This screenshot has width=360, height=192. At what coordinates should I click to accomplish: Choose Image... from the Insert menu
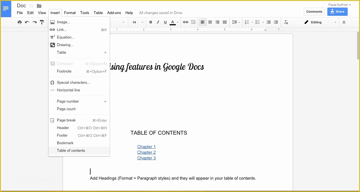tap(79, 22)
